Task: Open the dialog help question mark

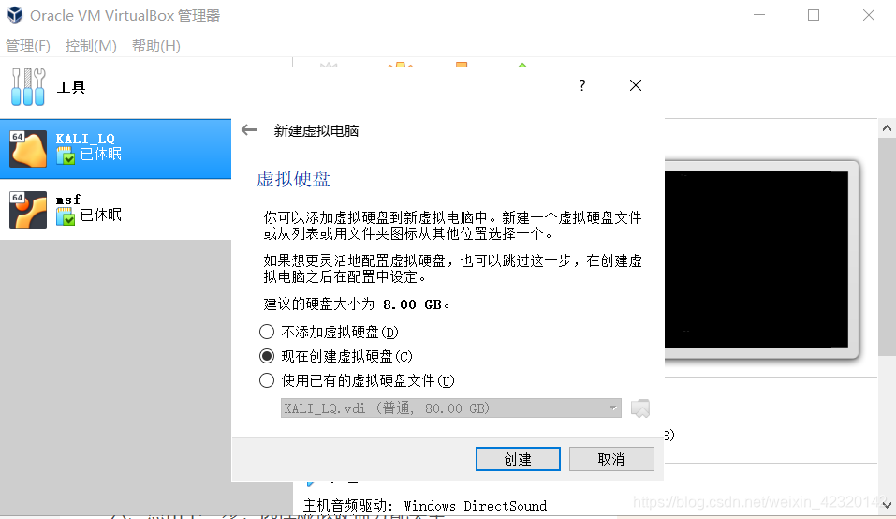Action: coord(581,86)
